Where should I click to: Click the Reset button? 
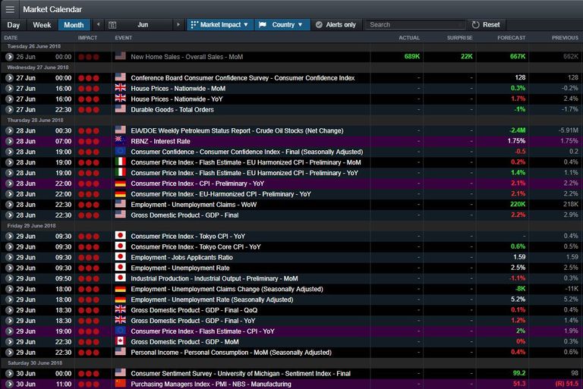tap(486, 24)
